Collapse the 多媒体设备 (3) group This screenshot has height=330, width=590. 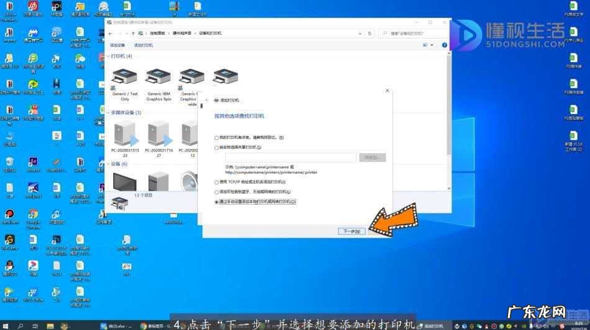coord(108,113)
